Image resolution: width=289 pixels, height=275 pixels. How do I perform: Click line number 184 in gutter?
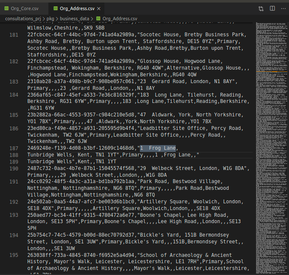tap(14, 95)
